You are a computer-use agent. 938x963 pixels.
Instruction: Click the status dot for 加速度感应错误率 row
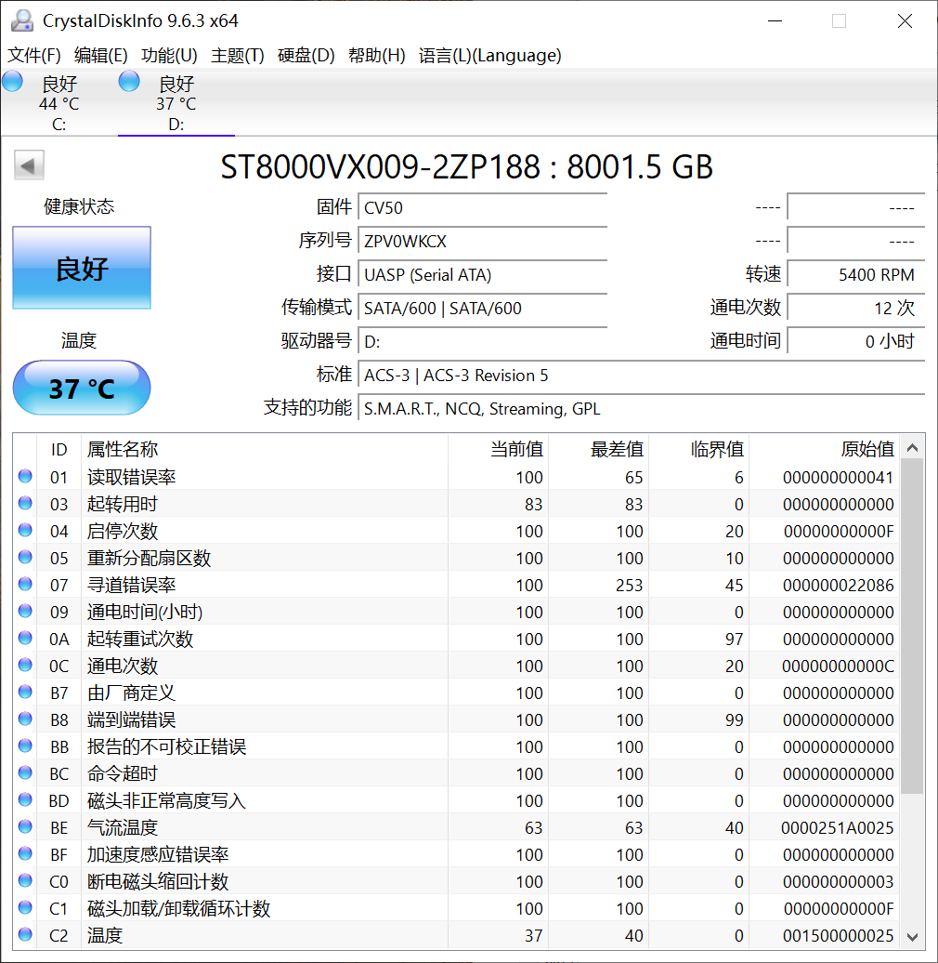pos(25,853)
